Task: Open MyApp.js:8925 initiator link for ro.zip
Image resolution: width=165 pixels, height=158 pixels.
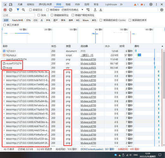Action: pos(88,68)
